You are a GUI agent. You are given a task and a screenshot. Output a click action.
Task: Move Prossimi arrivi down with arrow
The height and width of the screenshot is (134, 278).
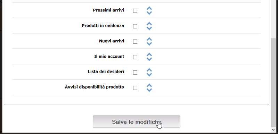[149, 13]
